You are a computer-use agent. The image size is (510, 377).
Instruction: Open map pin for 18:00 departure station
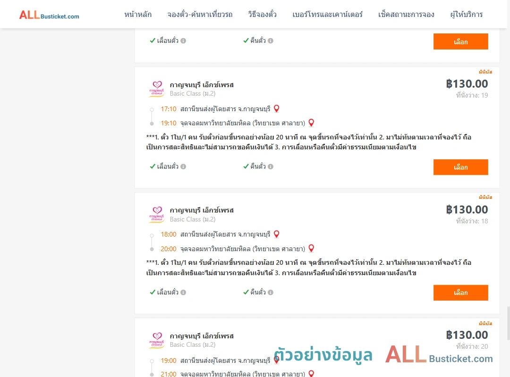(x=276, y=234)
